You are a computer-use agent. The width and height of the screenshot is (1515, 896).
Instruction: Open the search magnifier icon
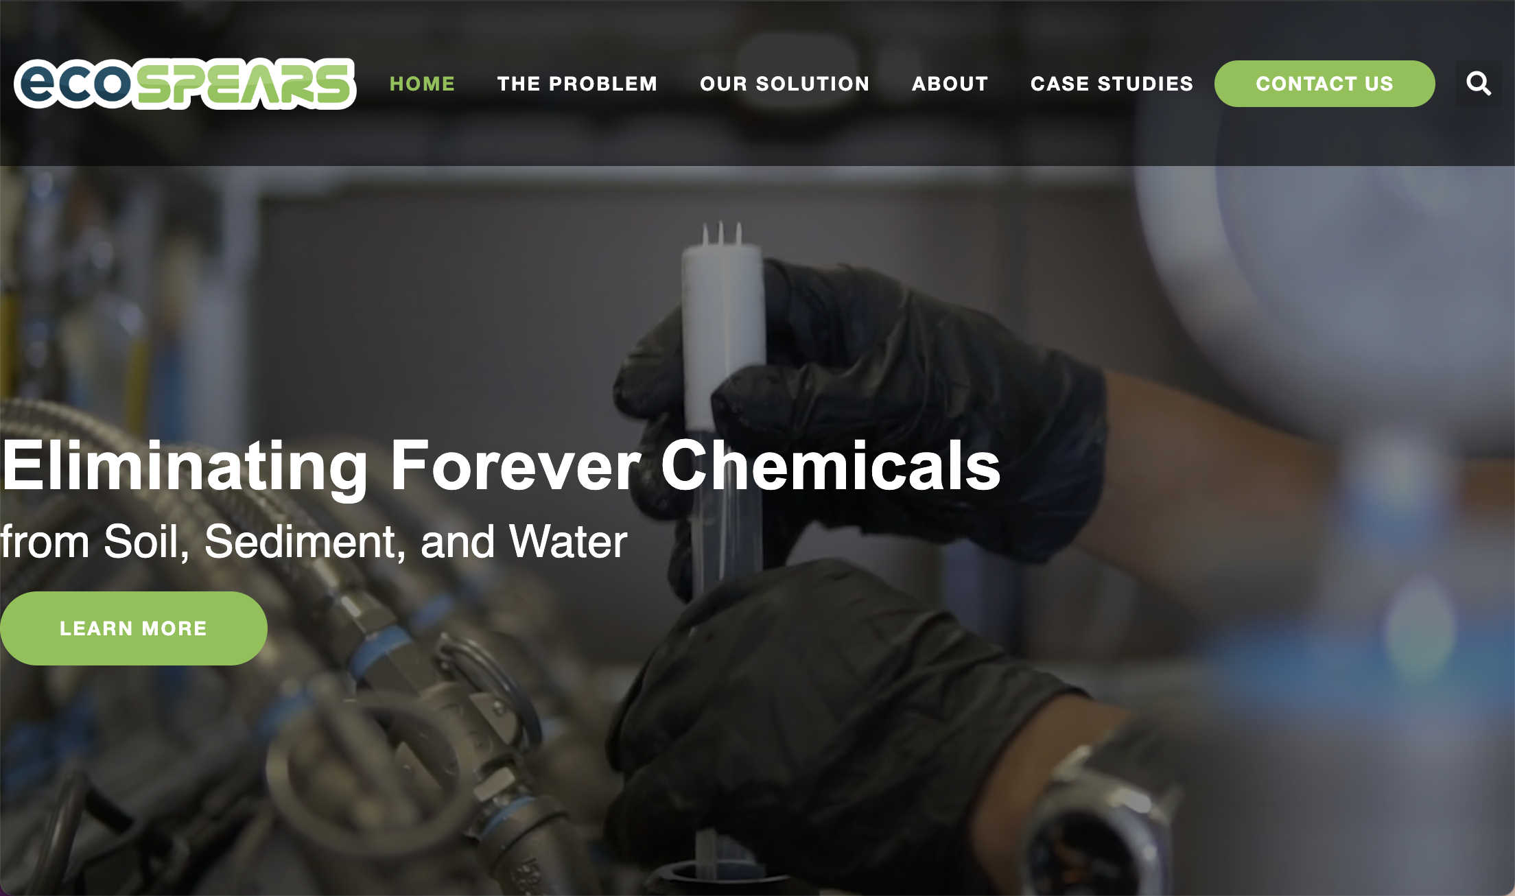[x=1479, y=84]
